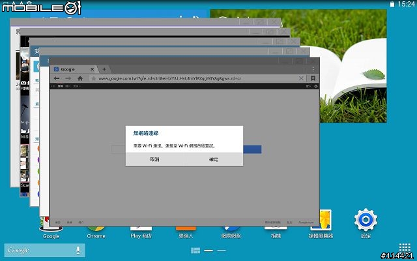Close the Chrome floating window with its X
The height and width of the screenshot is (261, 417).
313,61
